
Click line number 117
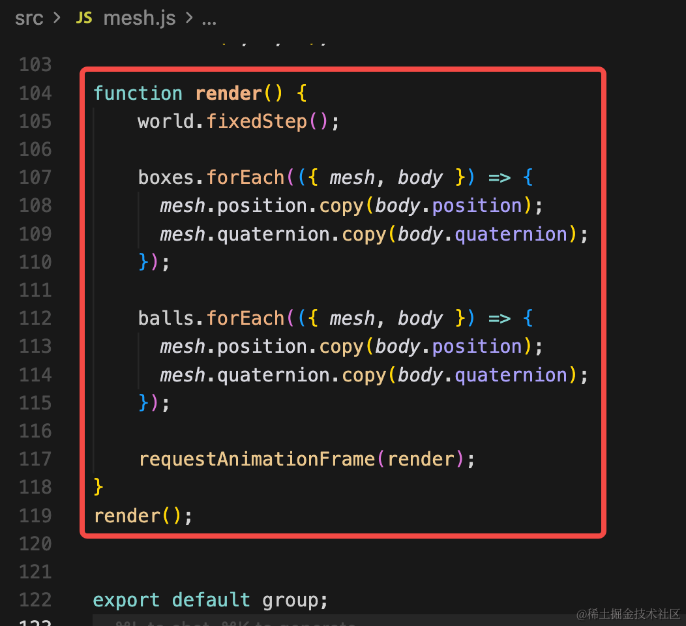35,459
